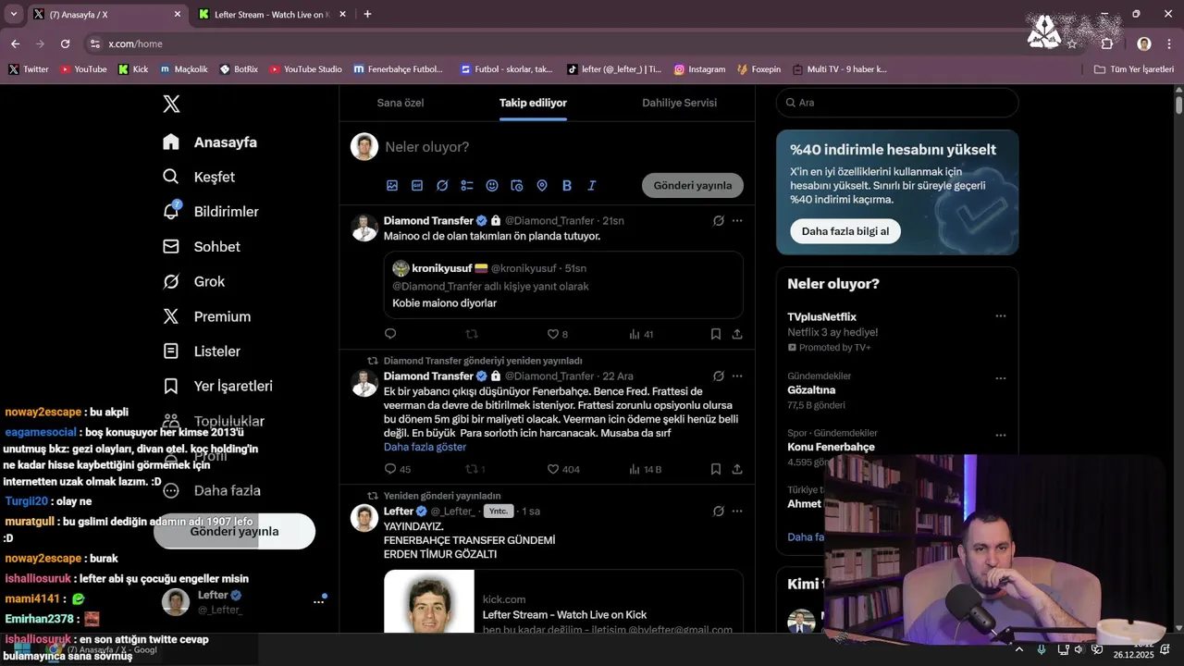1184x666 pixels.
Task: Like the tweet with 404 likes
Action: (x=563, y=469)
